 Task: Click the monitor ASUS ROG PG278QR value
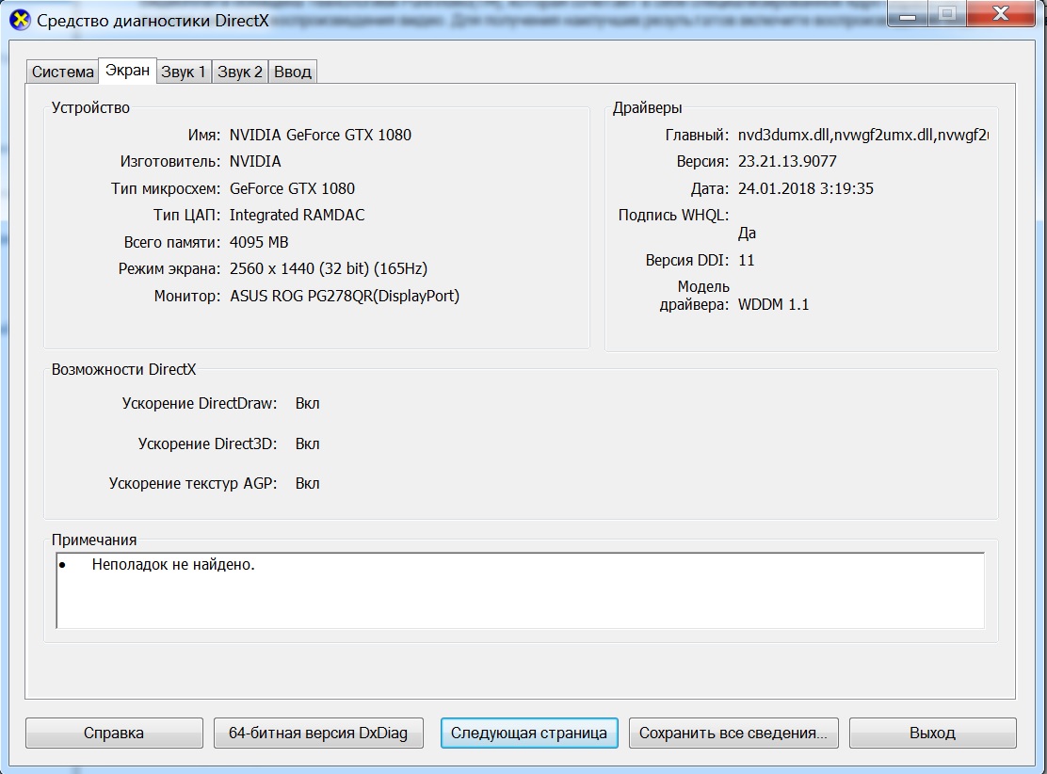point(345,296)
